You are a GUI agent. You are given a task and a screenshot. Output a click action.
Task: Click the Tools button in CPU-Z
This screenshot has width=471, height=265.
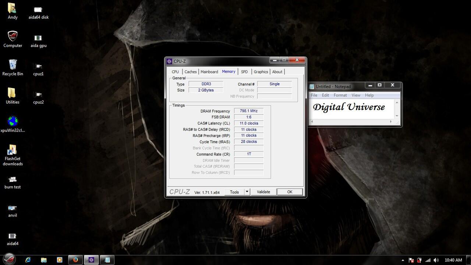pyautogui.click(x=234, y=192)
